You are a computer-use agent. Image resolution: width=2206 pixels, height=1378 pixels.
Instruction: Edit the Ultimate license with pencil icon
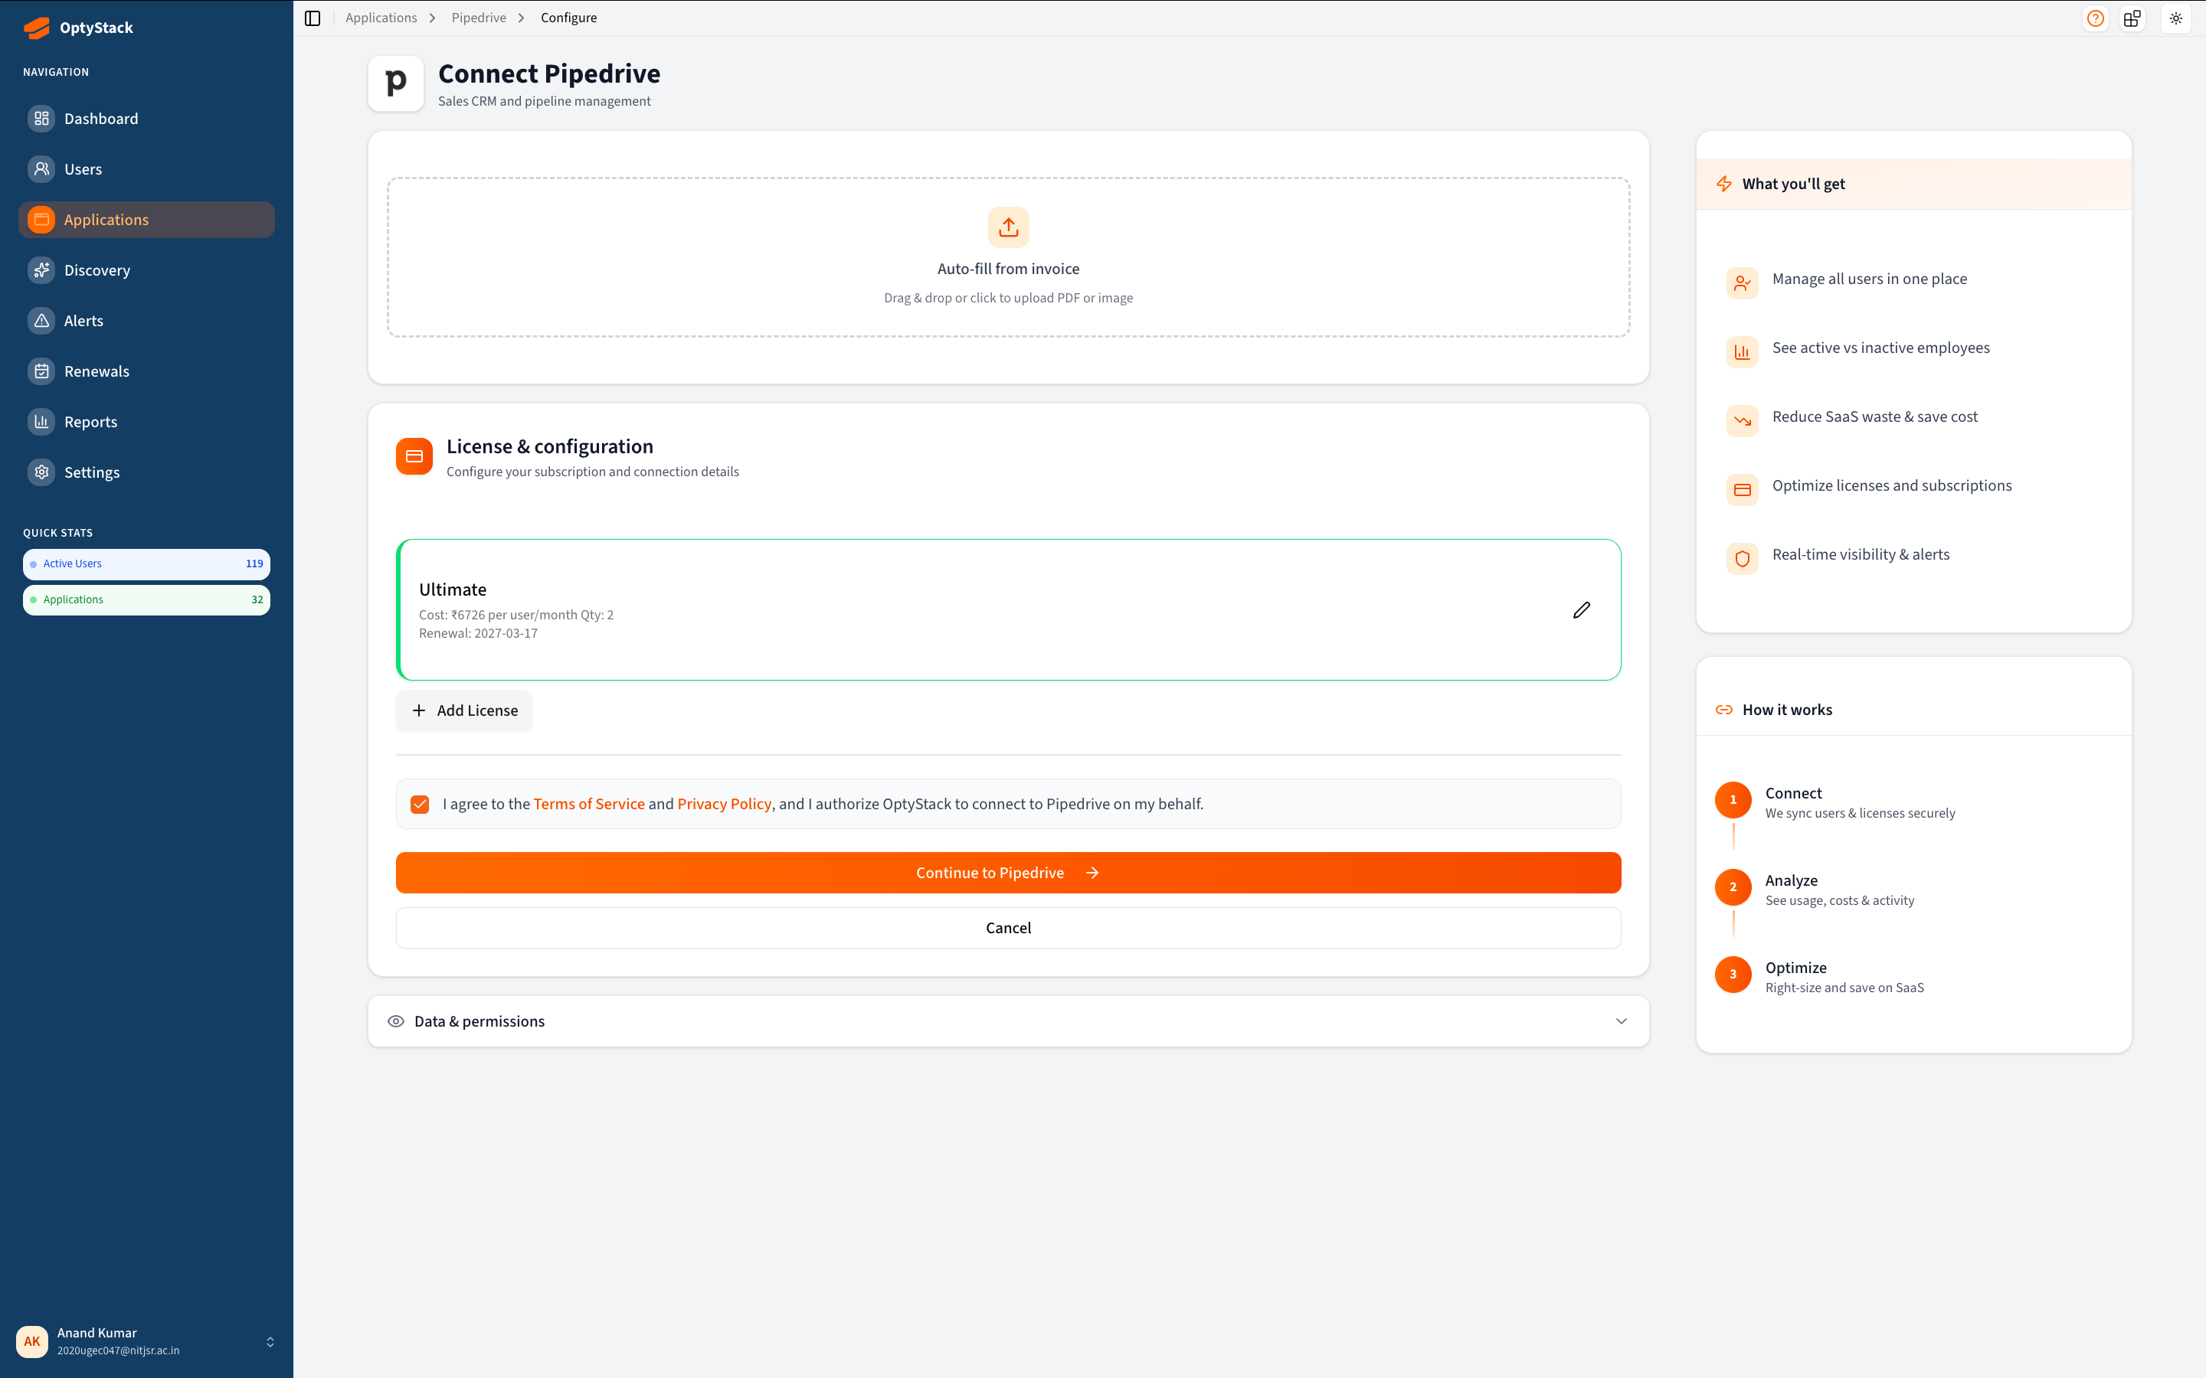(x=1582, y=609)
